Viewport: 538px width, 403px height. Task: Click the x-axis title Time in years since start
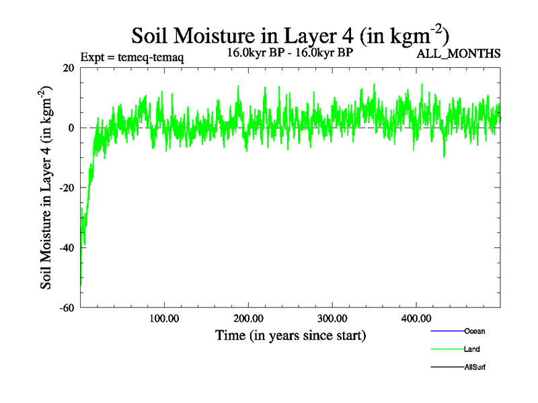(x=290, y=334)
